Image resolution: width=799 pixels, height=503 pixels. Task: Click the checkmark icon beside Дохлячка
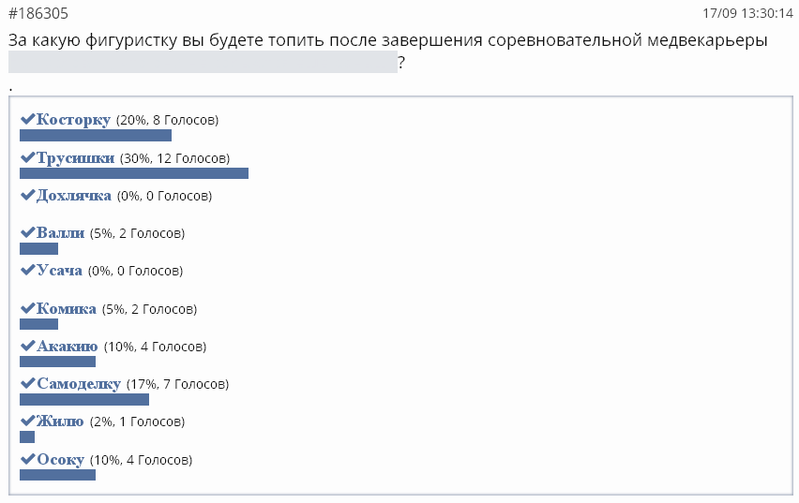tap(27, 196)
